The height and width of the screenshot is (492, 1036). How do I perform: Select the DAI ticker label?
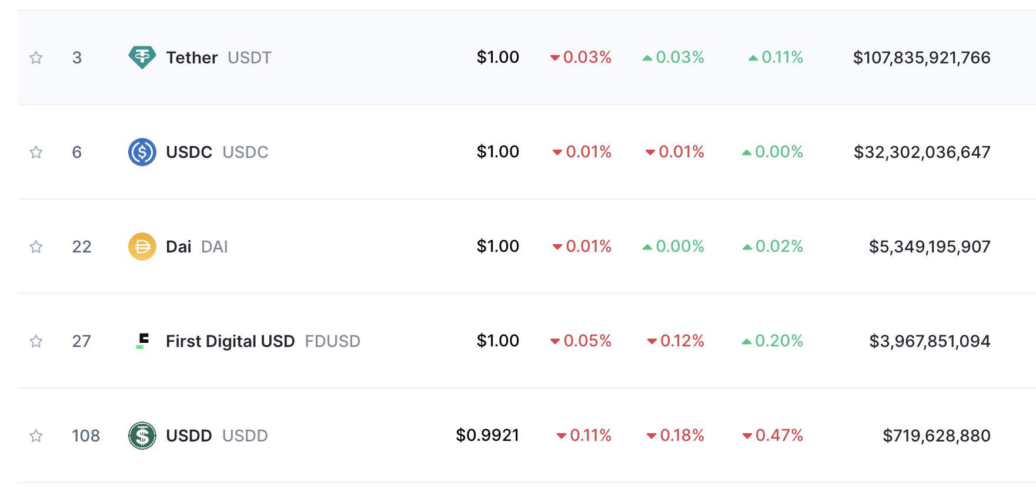point(214,246)
